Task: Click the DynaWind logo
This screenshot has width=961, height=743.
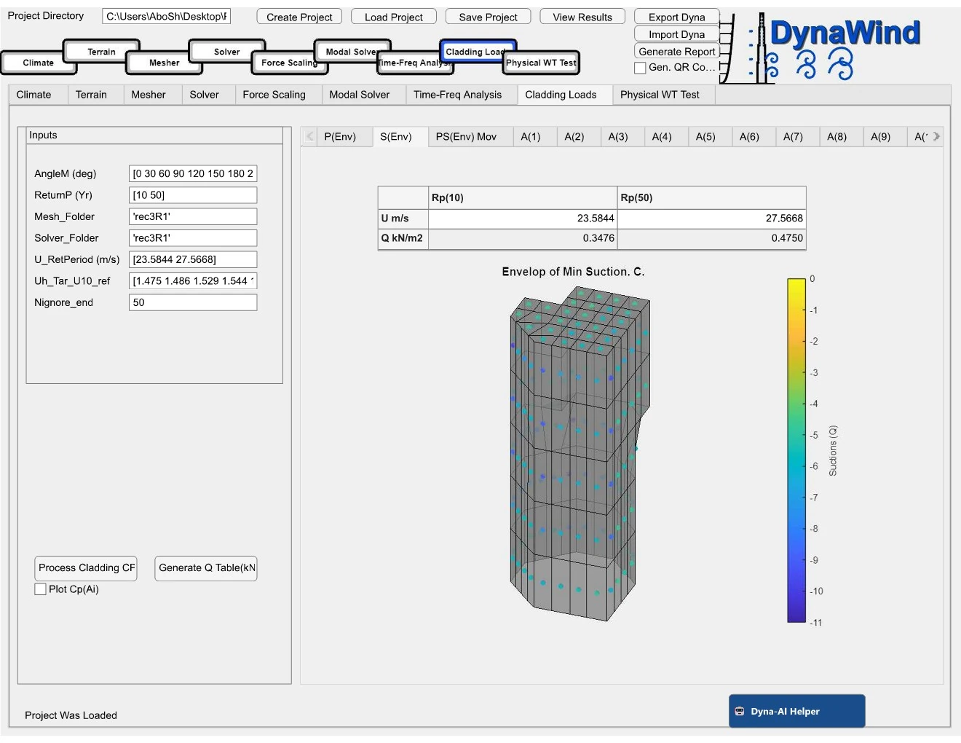Action: (x=845, y=33)
